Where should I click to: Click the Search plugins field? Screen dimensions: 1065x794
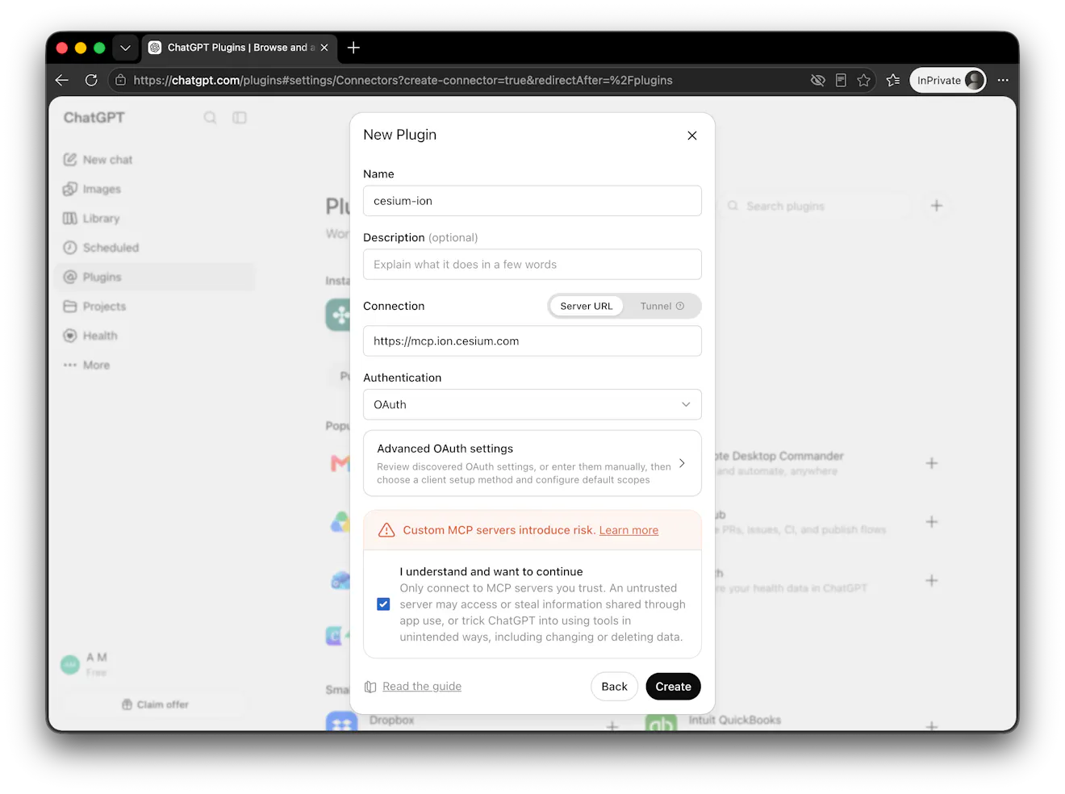(x=816, y=207)
